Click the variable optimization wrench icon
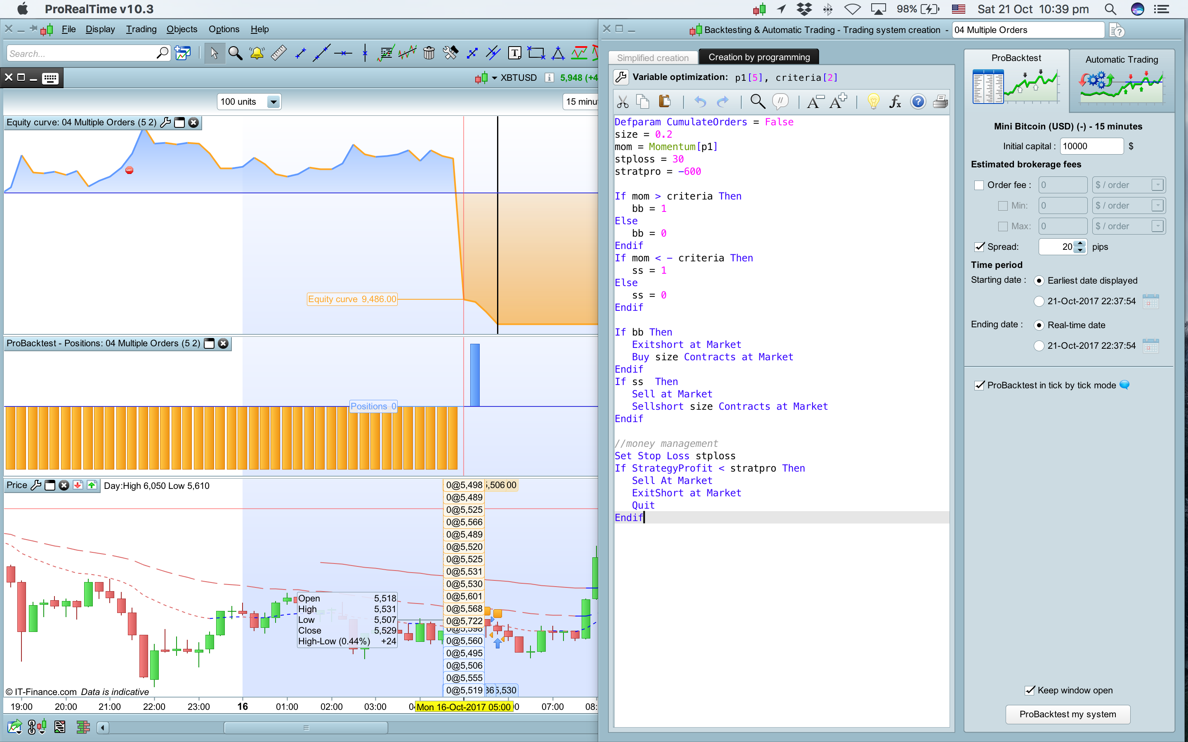Image resolution: width=1188 pixels, height=742 pixels. click(621, 77)
